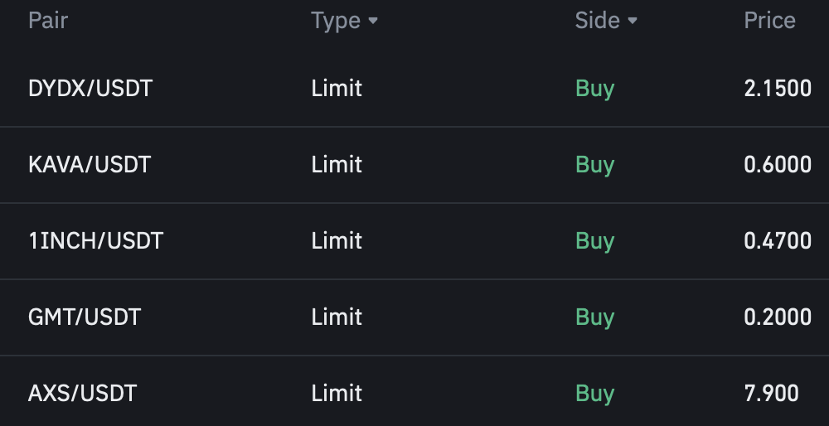The image size is (829, 426).
Task: Open the GMT/USDT pair link
Action: click(x=85, y=317)
